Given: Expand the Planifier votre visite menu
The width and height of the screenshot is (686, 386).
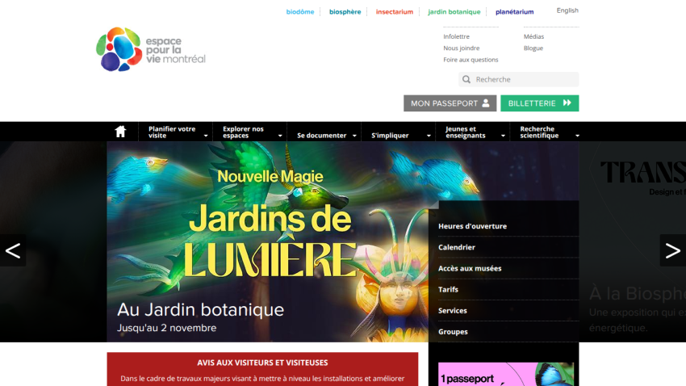Looking at the screenshot, I should coord(175,132).
